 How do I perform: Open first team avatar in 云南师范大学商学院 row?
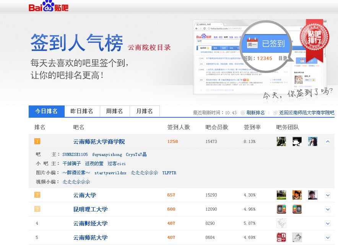click(x=281, y=141)
